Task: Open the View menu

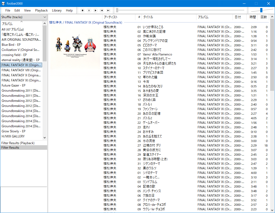Action: click(x=27, y=10)
